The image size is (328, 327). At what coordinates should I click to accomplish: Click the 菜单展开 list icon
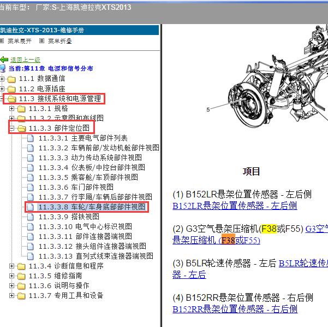(2, 40)
